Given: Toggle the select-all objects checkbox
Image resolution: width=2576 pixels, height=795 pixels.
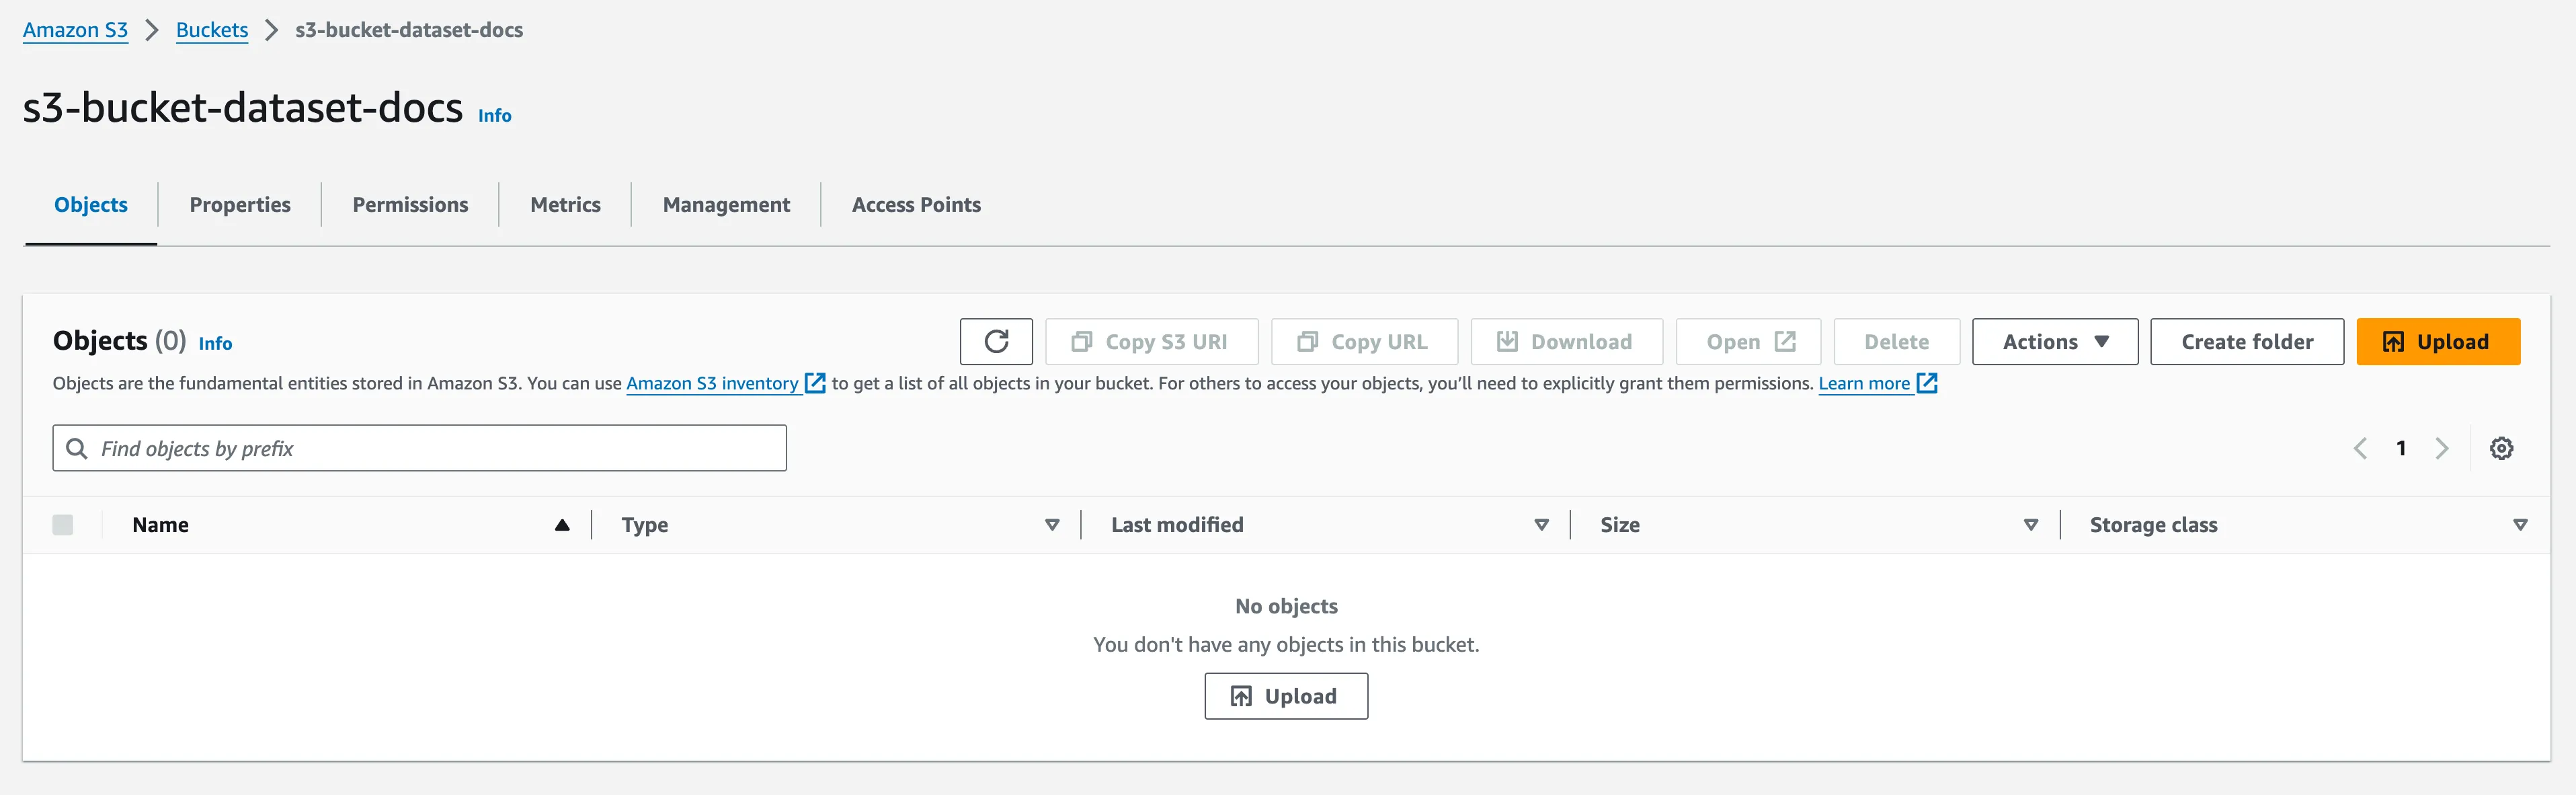Looking at the screenshot, I should [x=63, y=525].
